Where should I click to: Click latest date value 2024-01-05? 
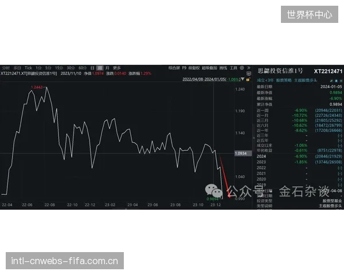pyautogui.click(x=331, y=87)
